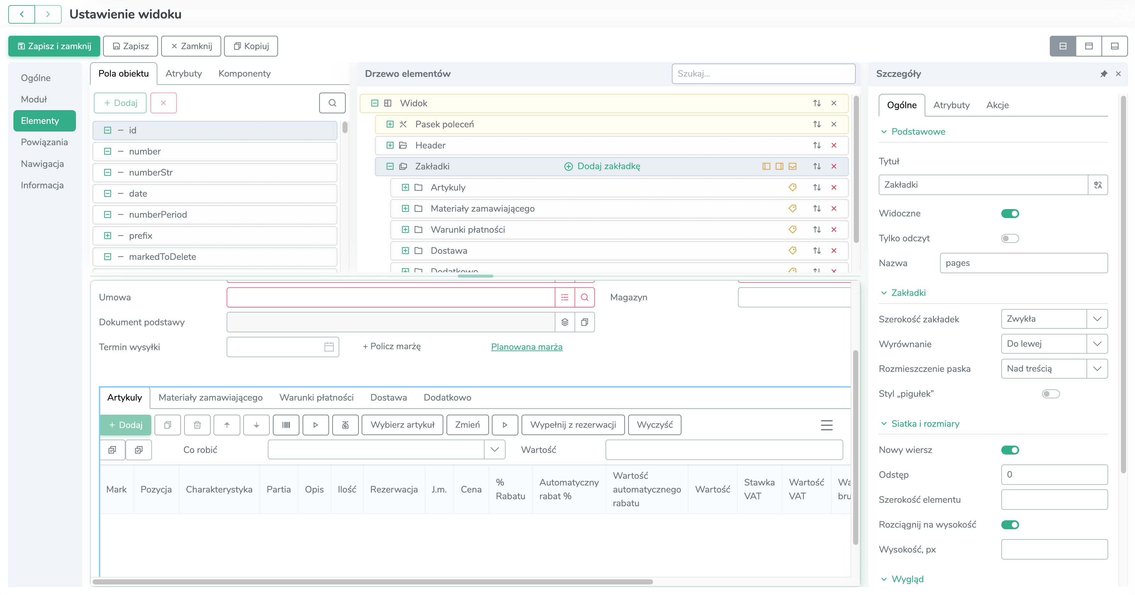
Task: Click the Szukaj search field
Action: tap(763, 74)
